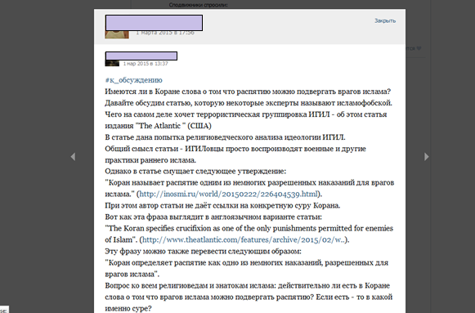Follow the #к_обсуждению hashtag
This screenshot has width=475, height=313.
click(133, 80)
